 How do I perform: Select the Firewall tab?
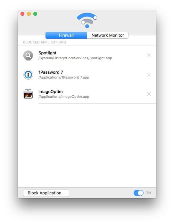pos(66,35)
